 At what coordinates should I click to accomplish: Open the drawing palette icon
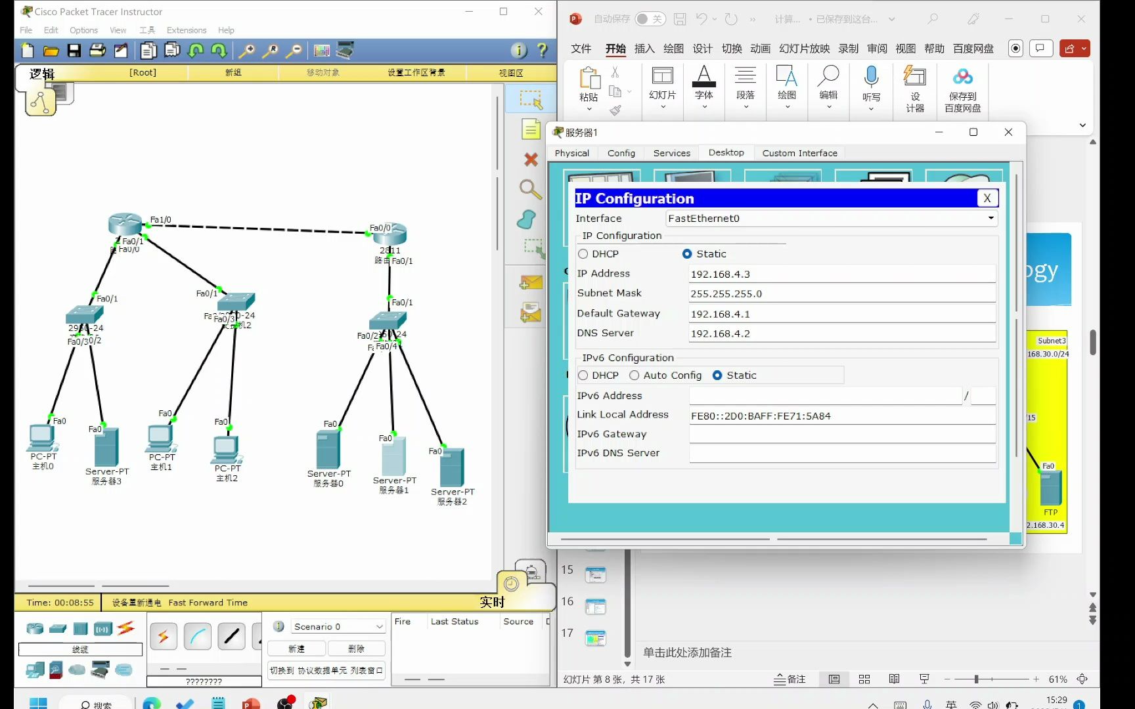[322, 51]
